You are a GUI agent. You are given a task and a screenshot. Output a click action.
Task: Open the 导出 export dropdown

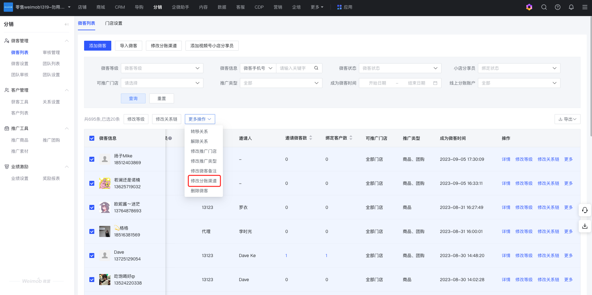tap(568, 119)
